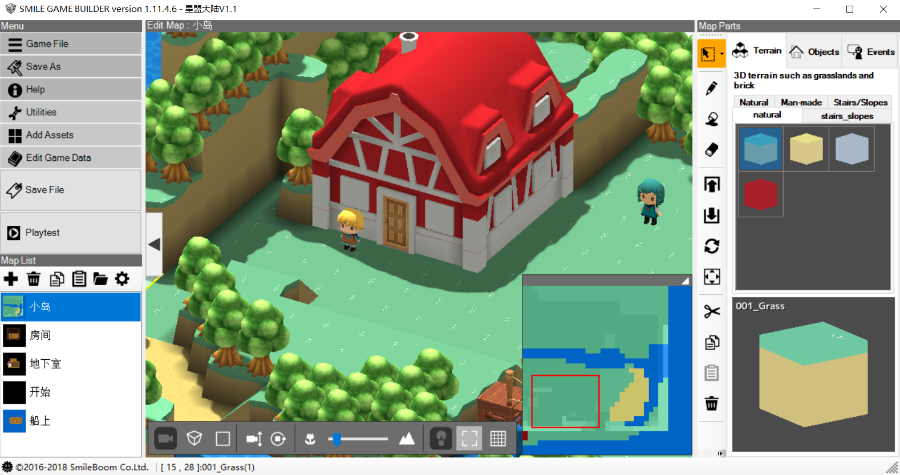The image size is (900, 475).
Task: Open the Man-made terrain tab
Action: 801,102
